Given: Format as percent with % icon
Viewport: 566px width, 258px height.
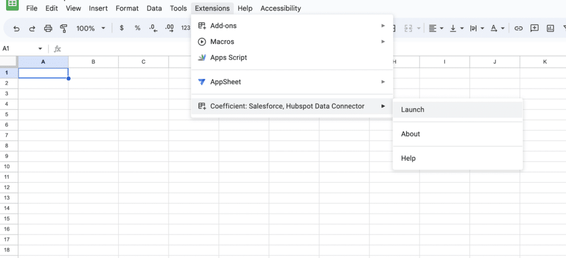Looking at the screenshot, I should (138, 28).
